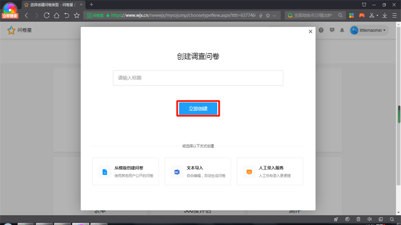Open the messages chat icon
401x225 pixels.
[x=332, y=30]
